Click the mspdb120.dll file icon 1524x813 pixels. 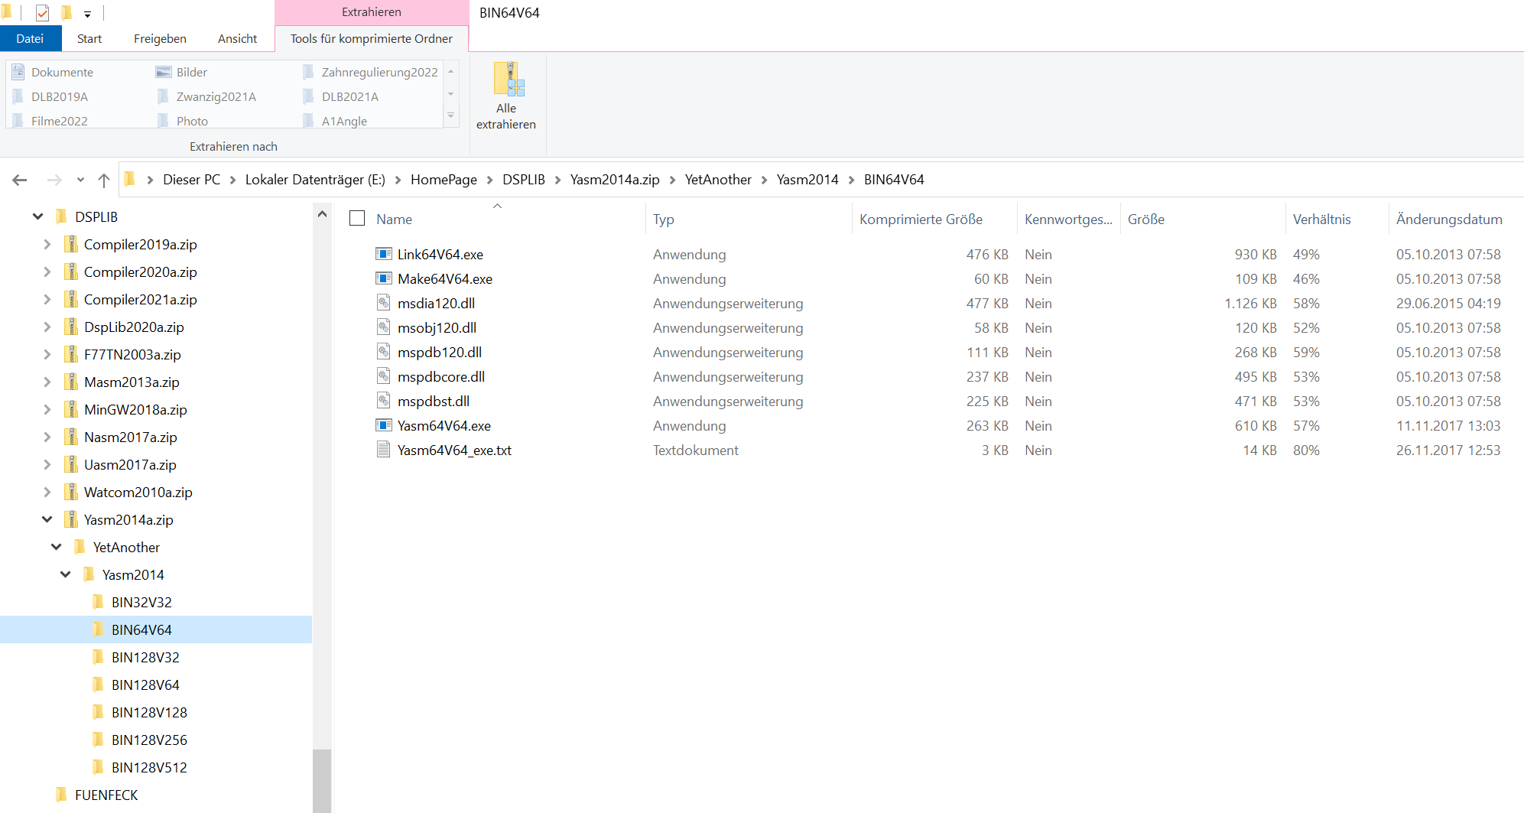(383, 352)
